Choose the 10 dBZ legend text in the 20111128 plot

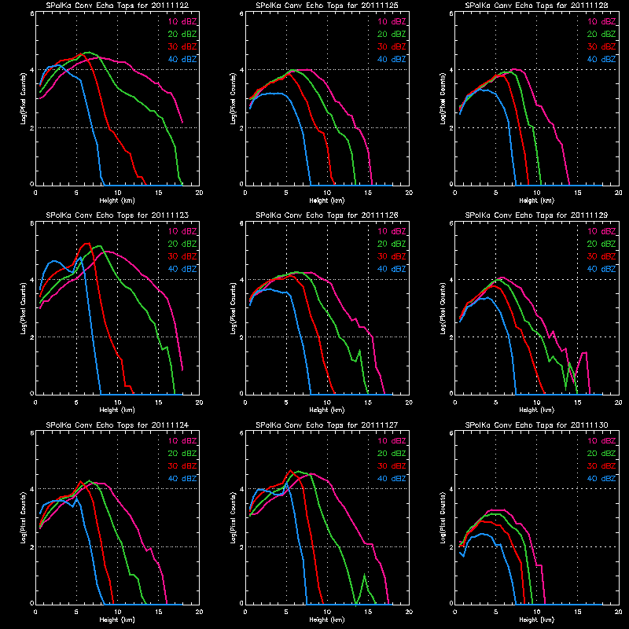point(601,22)
